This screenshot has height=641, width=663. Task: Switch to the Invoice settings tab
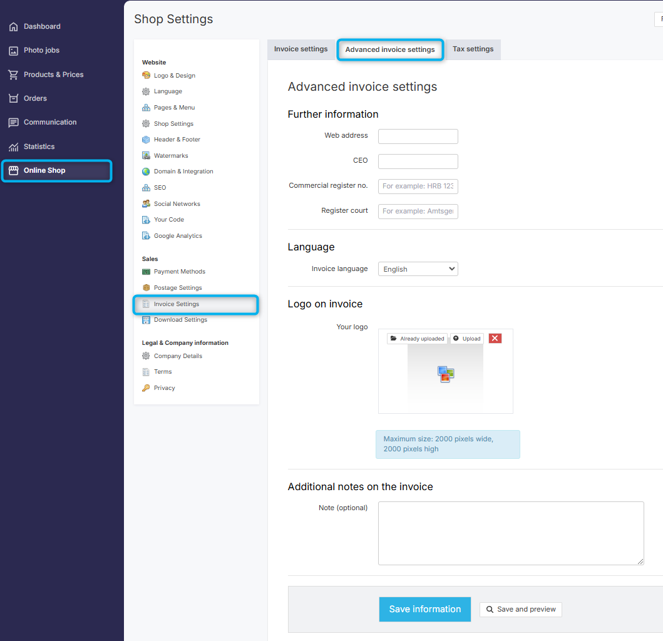(x=301, y=49)
